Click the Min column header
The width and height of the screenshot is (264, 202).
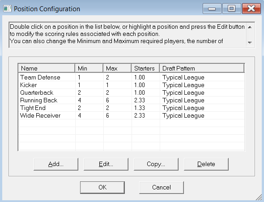click(x=89, y=68)
